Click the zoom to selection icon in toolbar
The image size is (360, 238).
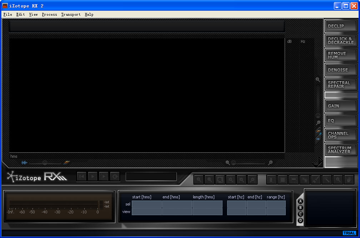coord(231,179)
